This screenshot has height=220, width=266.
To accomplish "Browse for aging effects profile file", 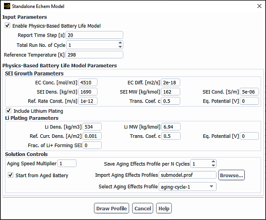I will pos(232,175).
